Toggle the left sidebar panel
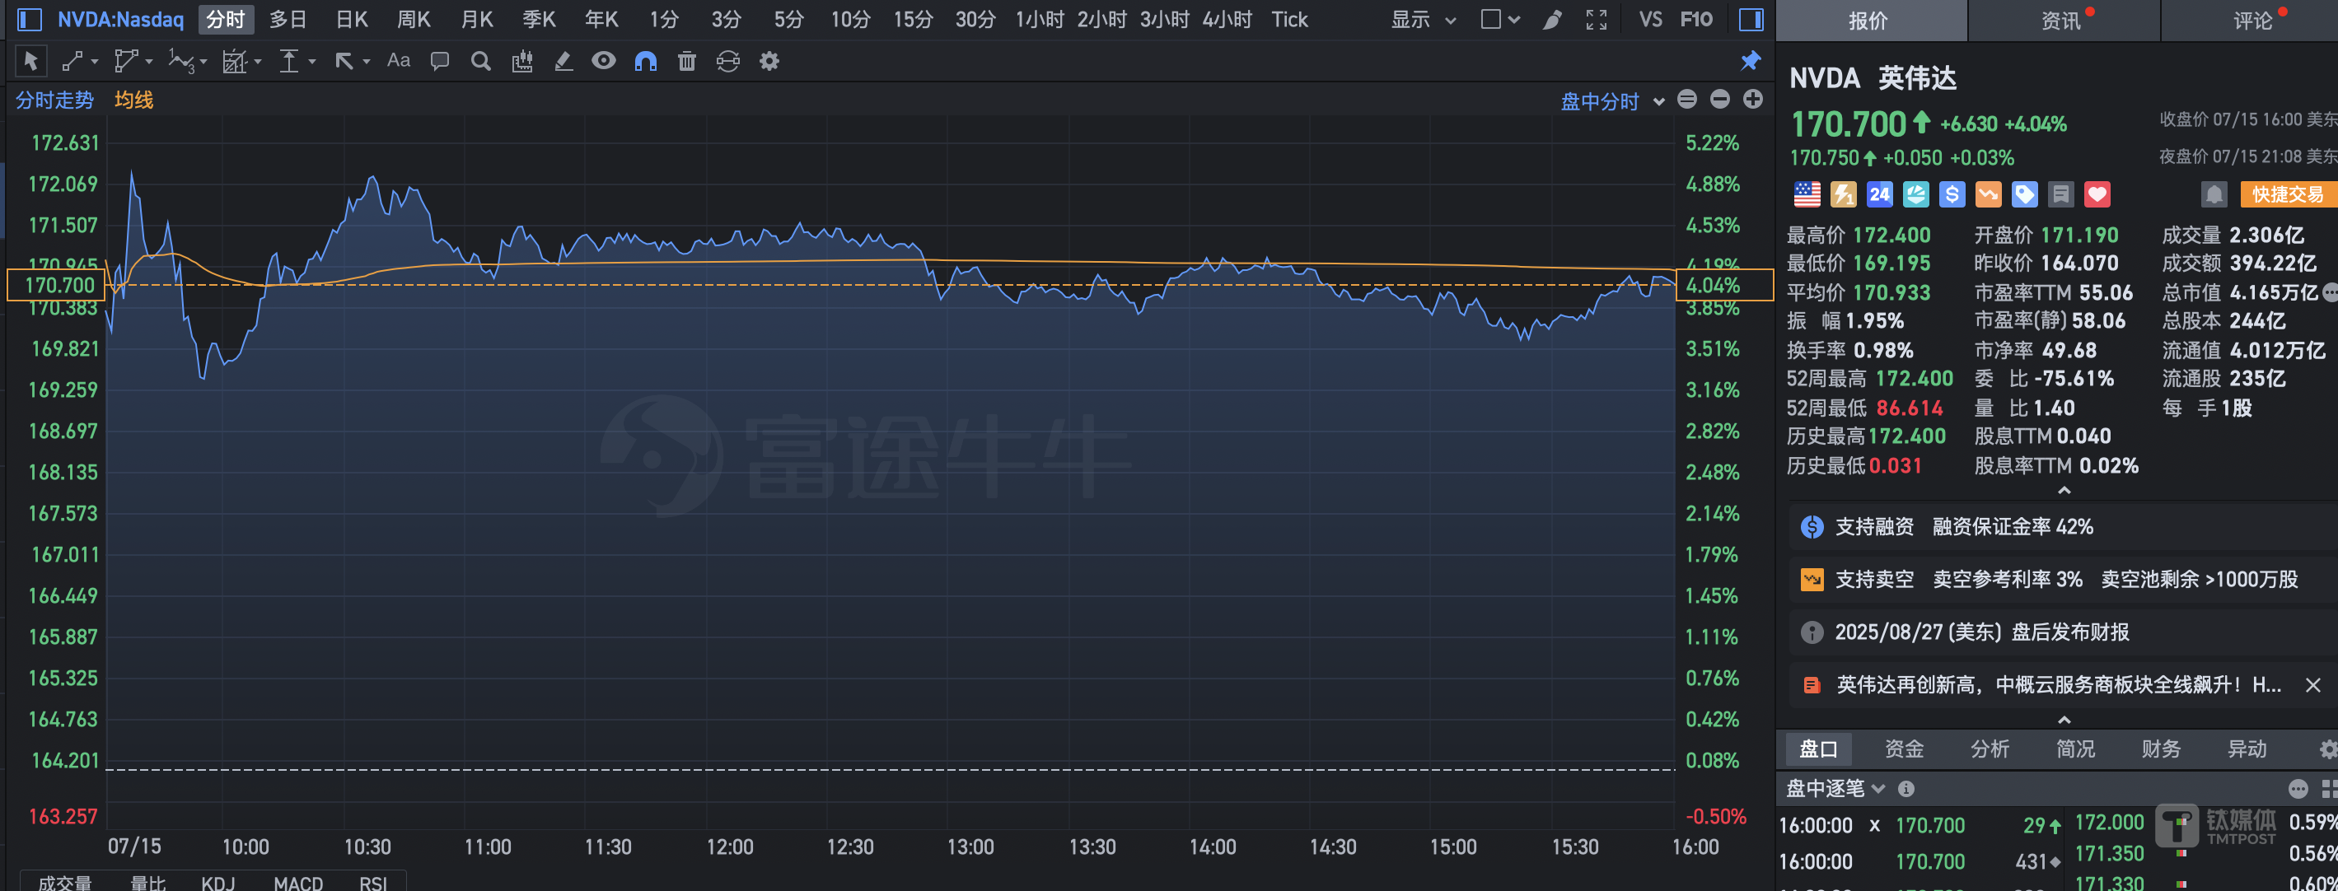This screenshot has height=891, width=2338. click(x=29, y=20)
